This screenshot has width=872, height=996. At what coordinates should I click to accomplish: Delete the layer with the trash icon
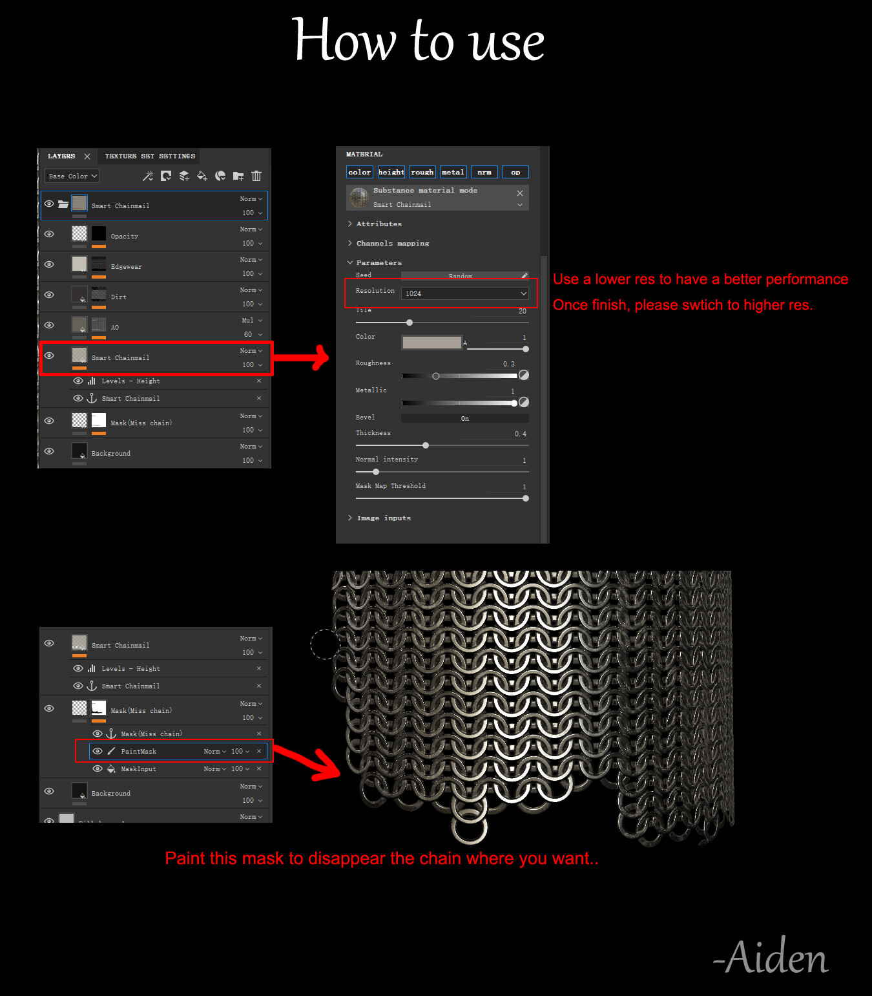tap(256, 176)
